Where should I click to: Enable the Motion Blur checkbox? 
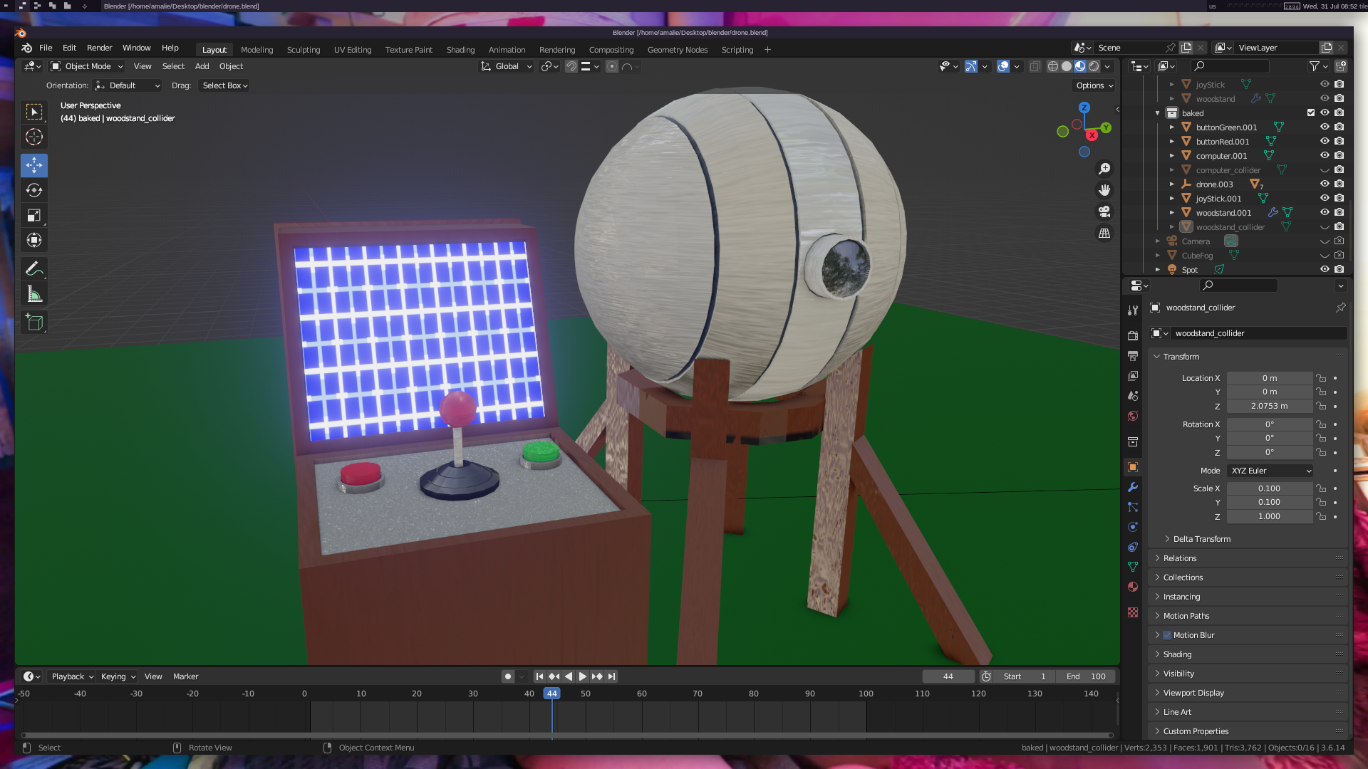1167,635
